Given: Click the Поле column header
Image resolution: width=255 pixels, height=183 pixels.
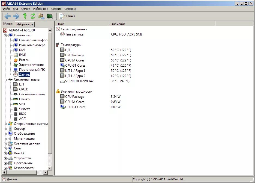Looking at the screenshot, I should tap(82, 24).
